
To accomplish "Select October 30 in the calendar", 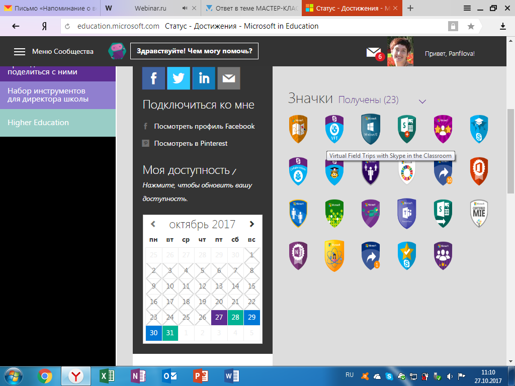I will [x=154, y=333].
